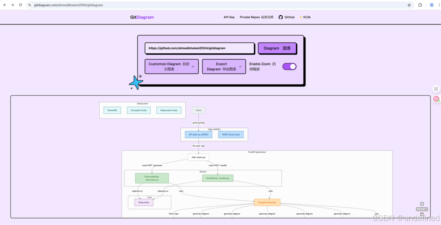
Task: Open the site information icon in the address bar
Action: pos(30,5)
